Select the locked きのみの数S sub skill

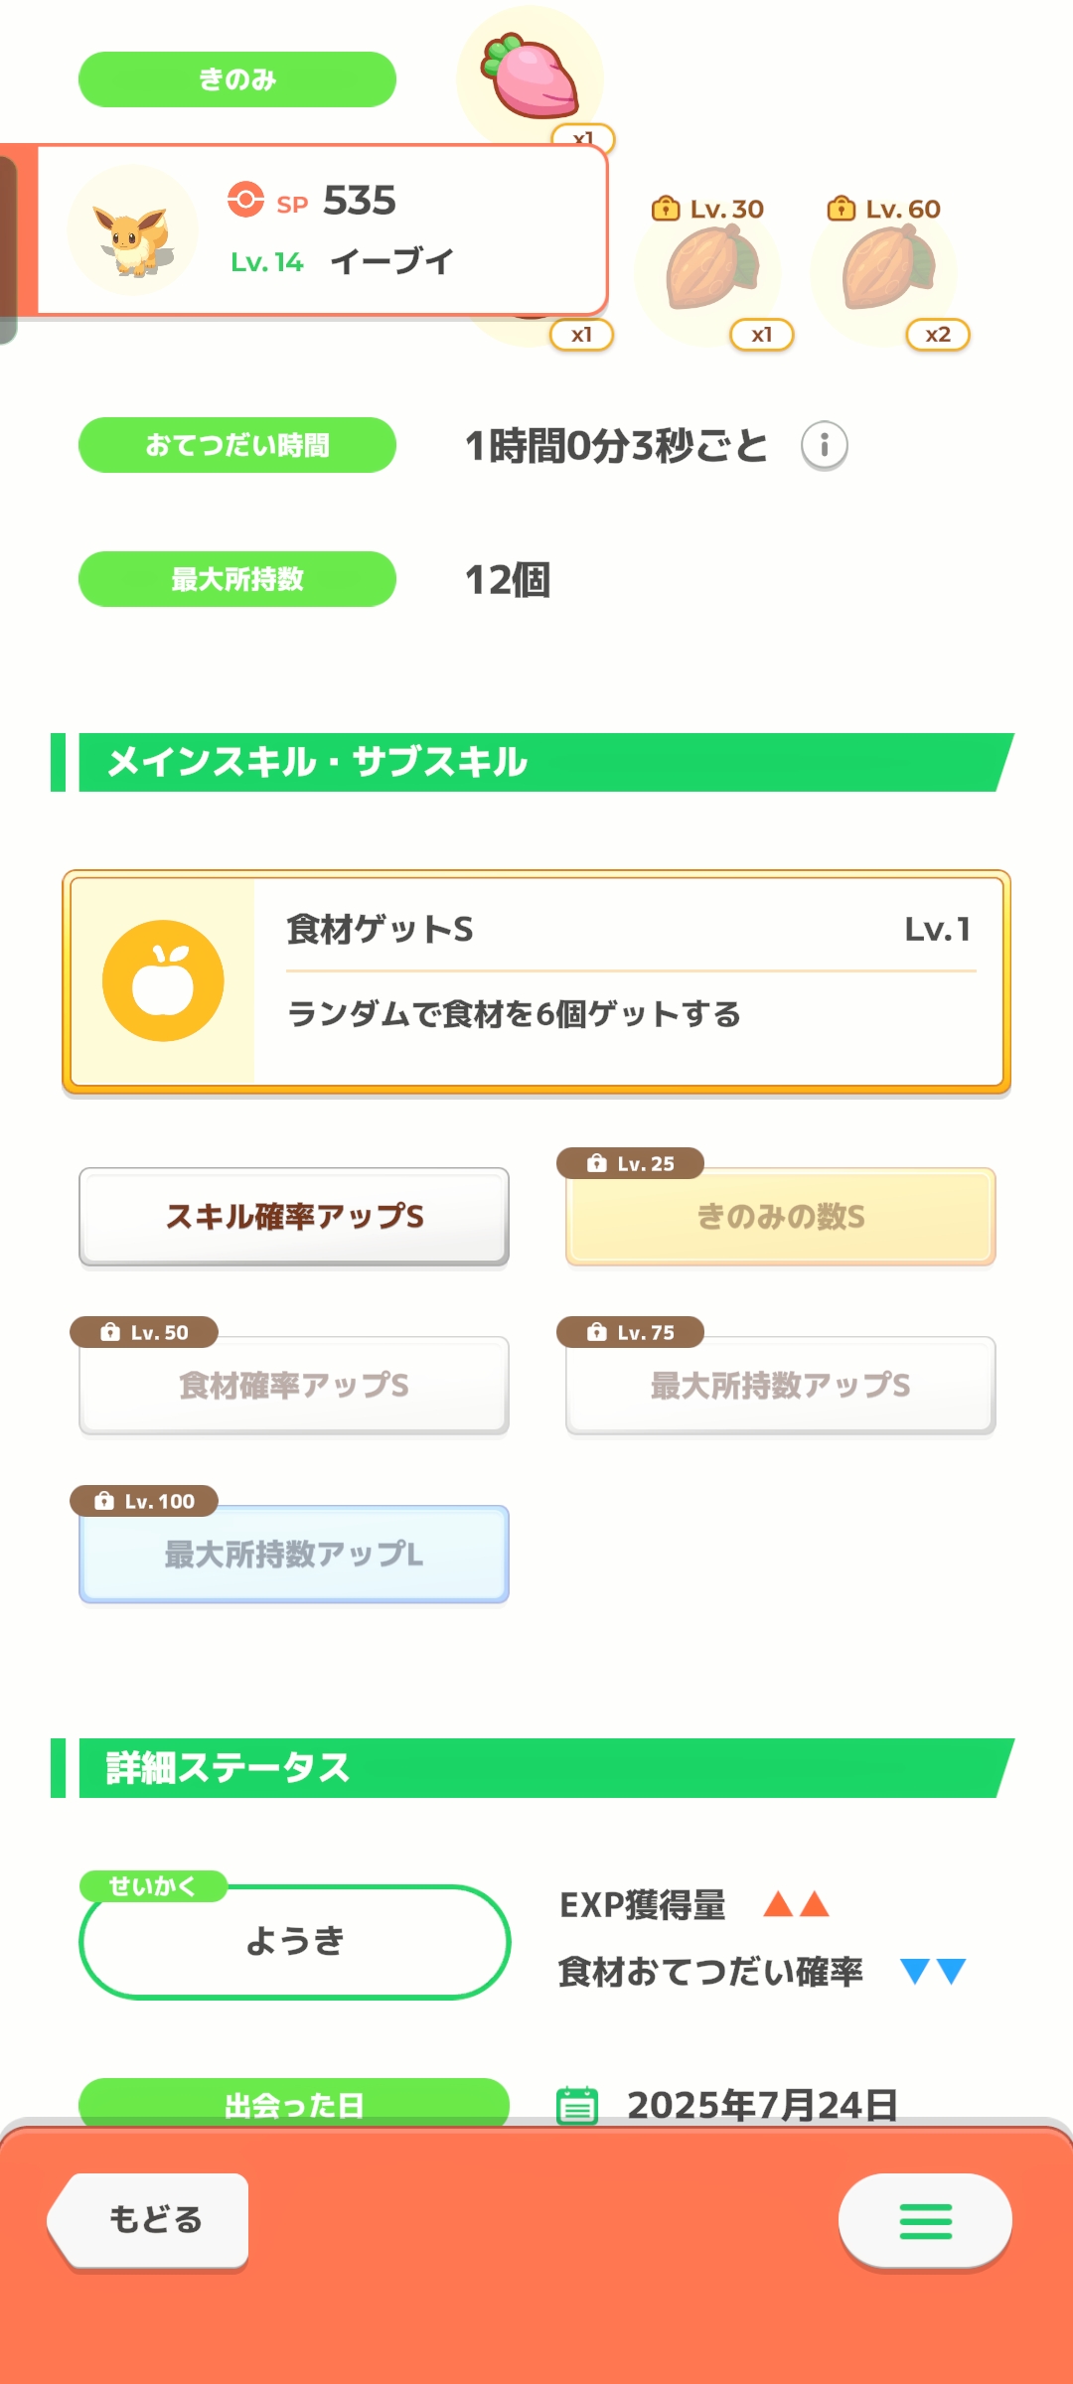[781, 1217]
